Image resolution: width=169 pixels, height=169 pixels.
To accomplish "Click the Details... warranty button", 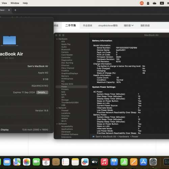I will [42, 93].
